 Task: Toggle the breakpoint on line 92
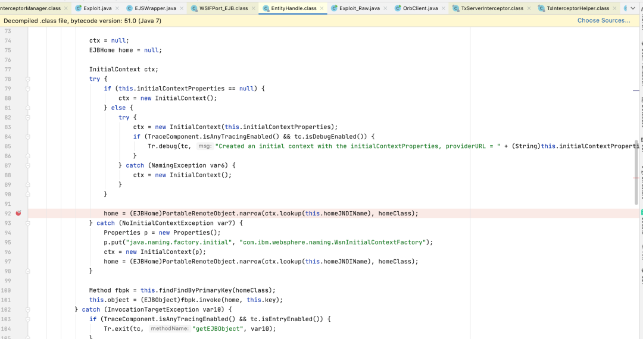click(18, 214)
